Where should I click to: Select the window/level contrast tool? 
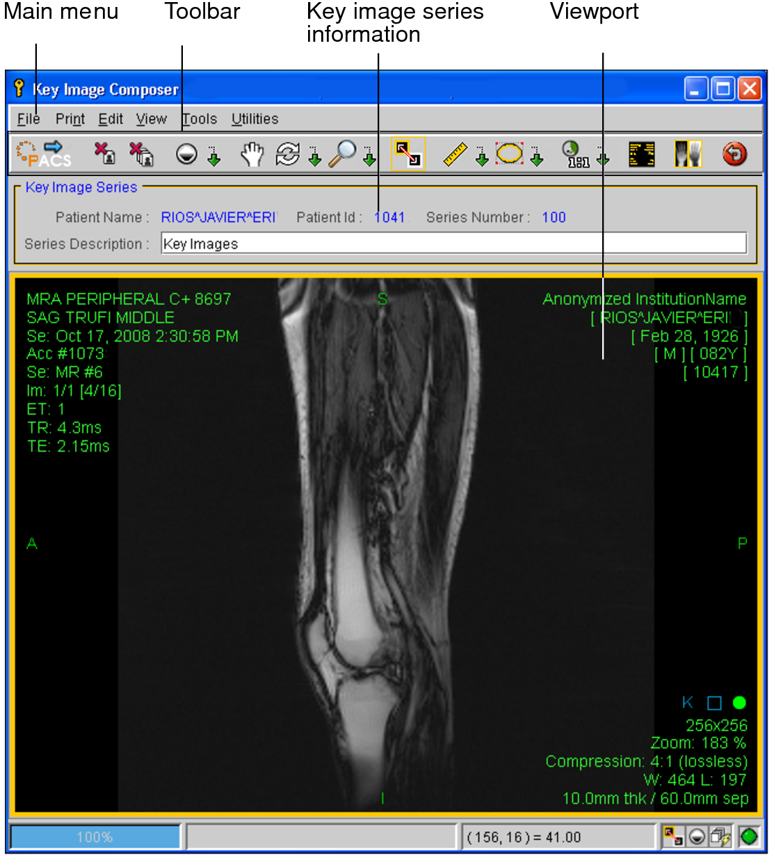[186, 154]
